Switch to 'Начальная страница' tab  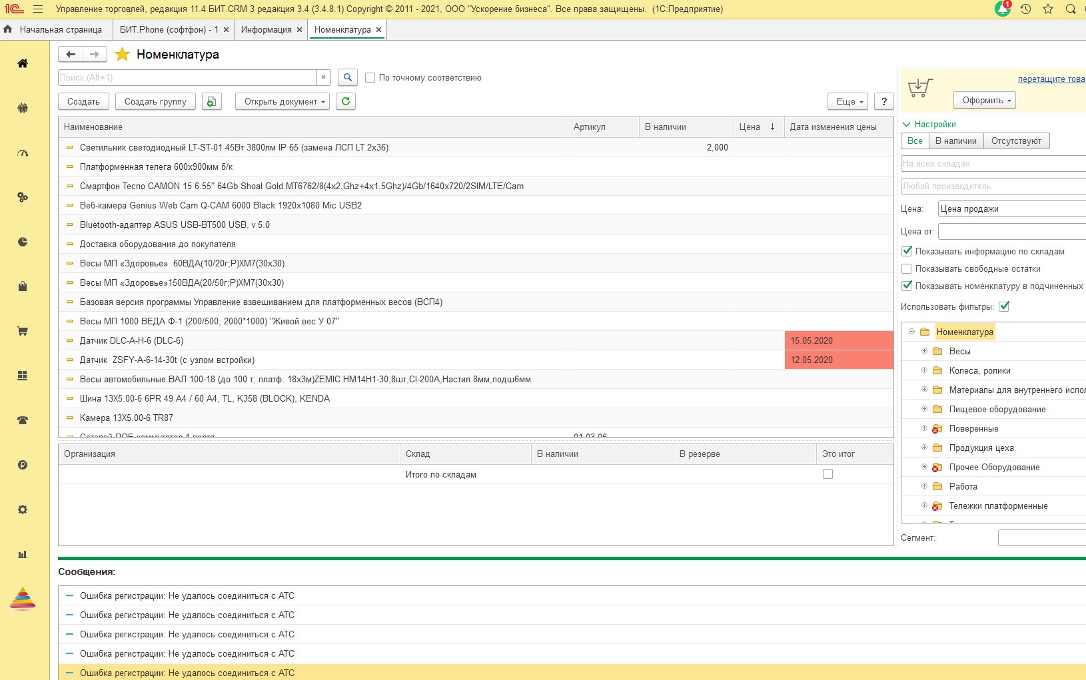[x=60, y=30]
